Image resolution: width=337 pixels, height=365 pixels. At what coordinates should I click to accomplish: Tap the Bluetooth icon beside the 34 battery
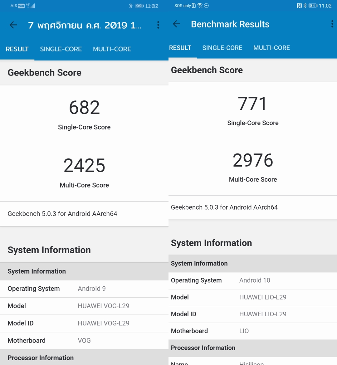click(305, 6)
